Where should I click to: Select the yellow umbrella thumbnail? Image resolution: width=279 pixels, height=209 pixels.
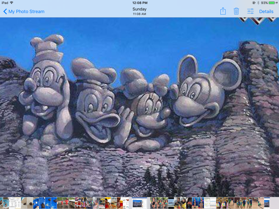pos(102,203)
